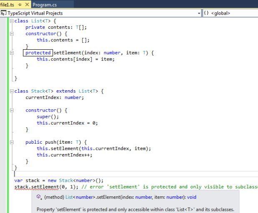Pin the file1.ts tab
258x213 pixels.
pos(20,5)
